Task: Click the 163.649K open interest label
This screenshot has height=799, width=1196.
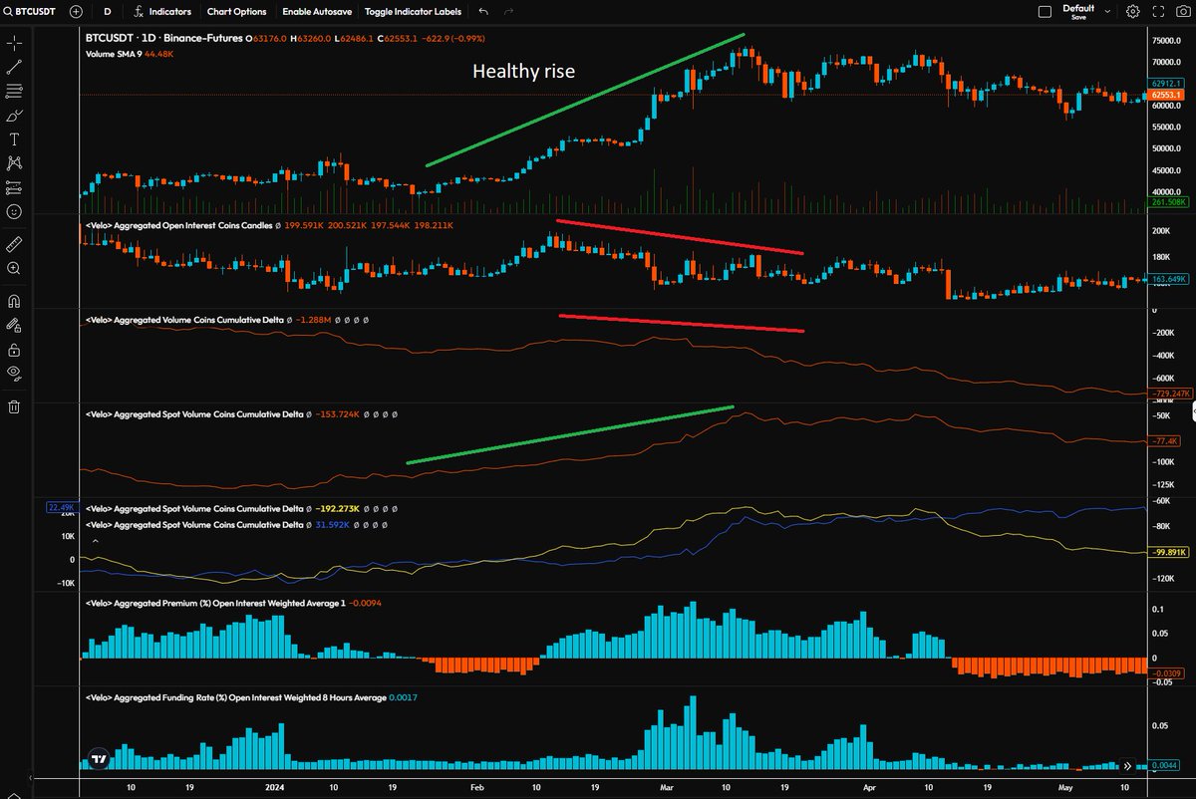Action: coord(1167,280)
